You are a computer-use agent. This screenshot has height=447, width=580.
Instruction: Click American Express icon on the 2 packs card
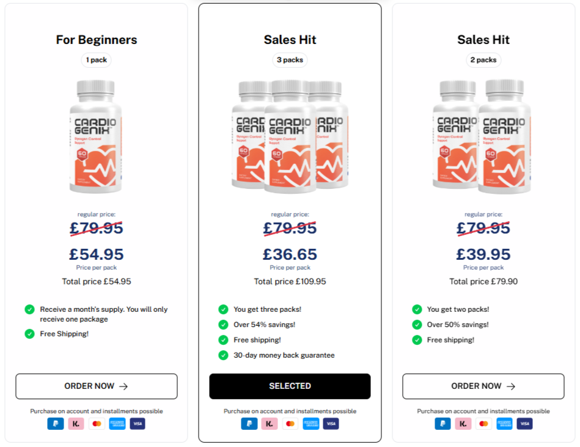click(x=504, y=423)
